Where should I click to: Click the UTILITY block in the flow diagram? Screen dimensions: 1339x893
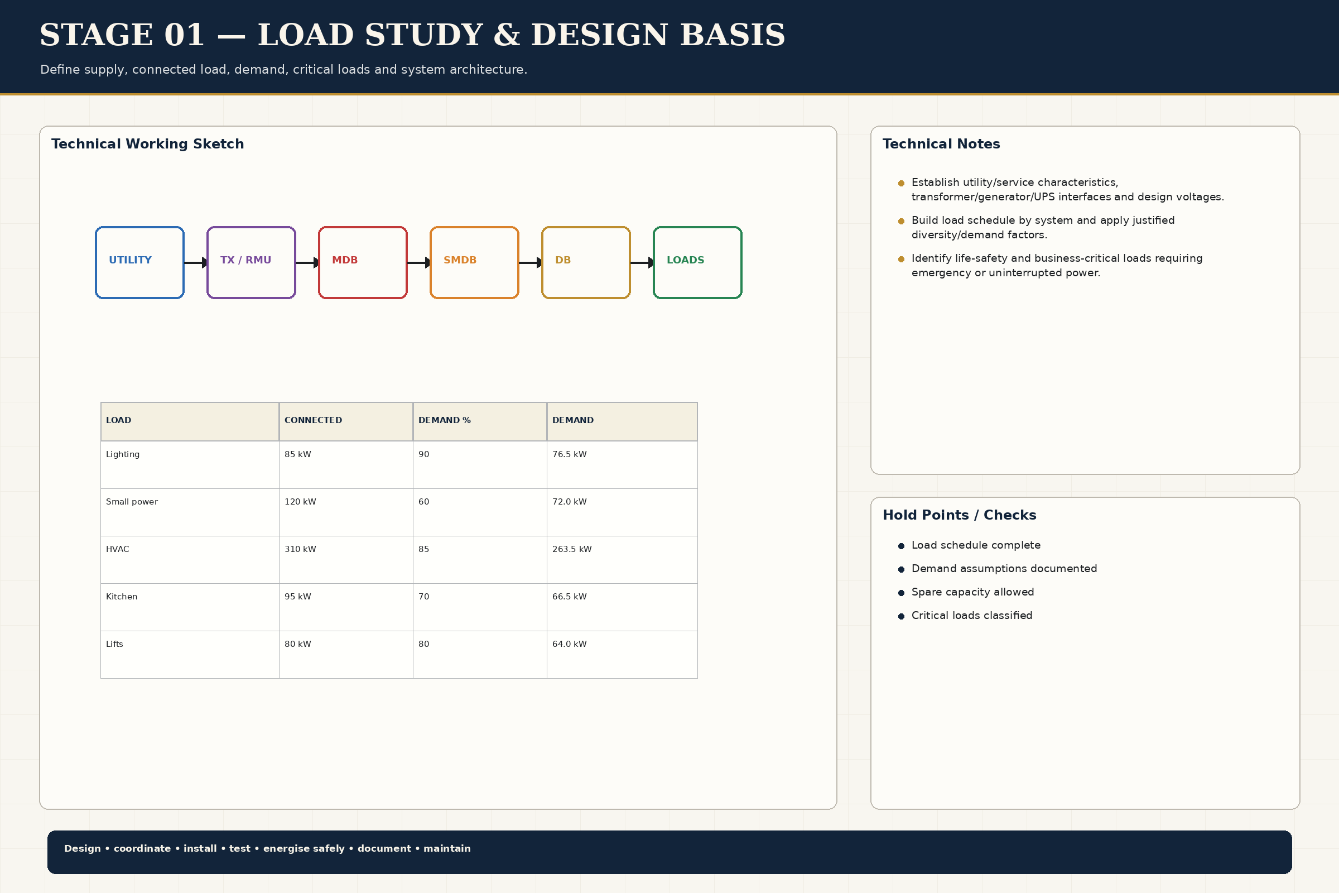pos(139,262)
